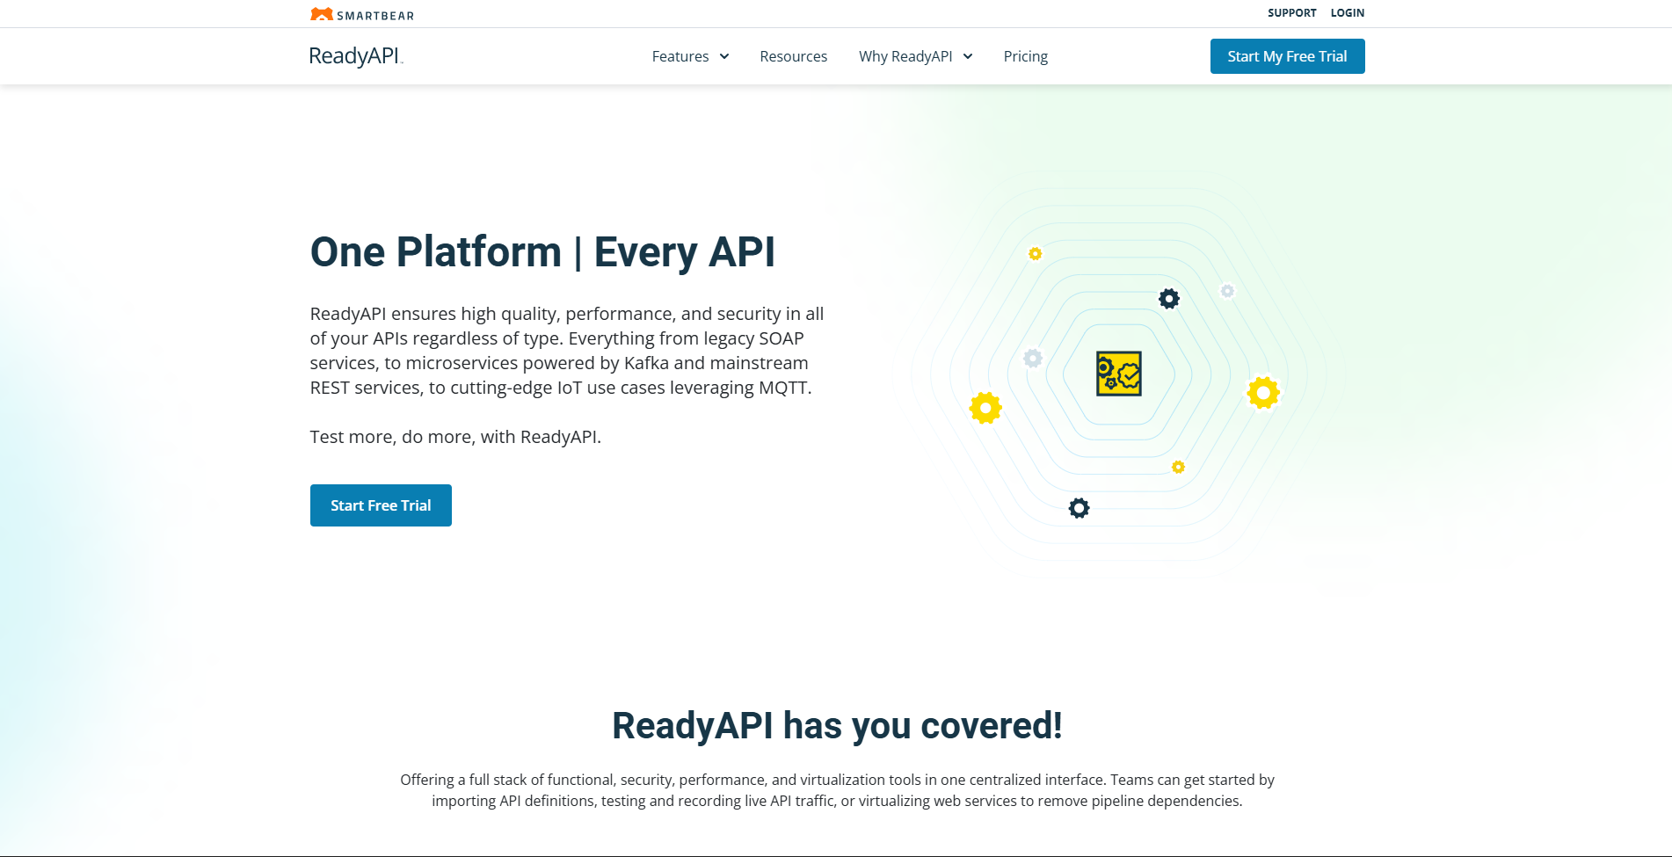Open the ReadyAPI home logo

point(356,56)
